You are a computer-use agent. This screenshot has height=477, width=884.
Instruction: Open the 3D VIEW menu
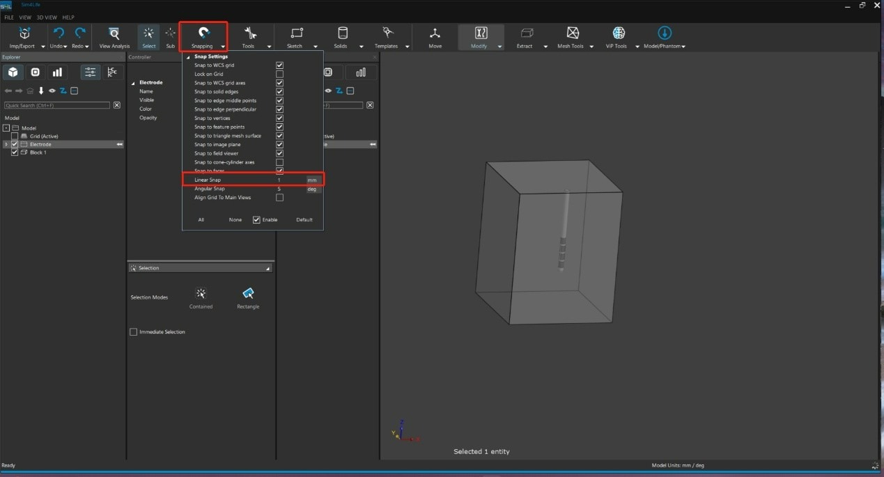click(45, 17)
